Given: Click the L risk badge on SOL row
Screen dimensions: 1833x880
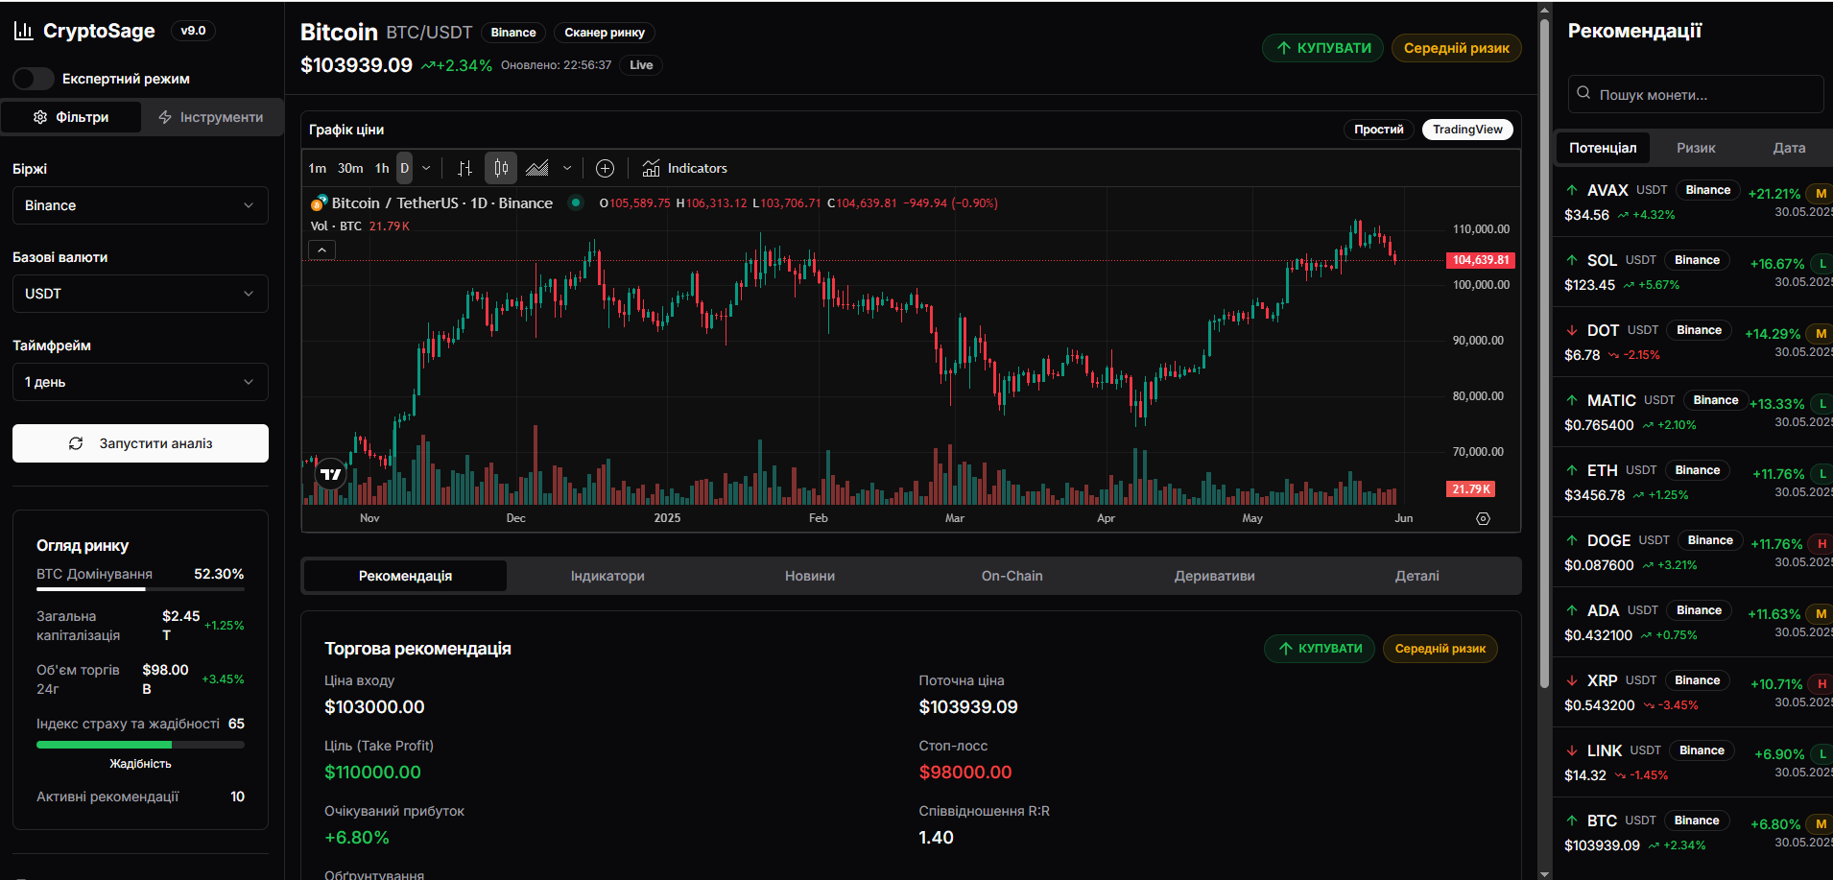Looking at the screenshot, I should coord(1821,264).
